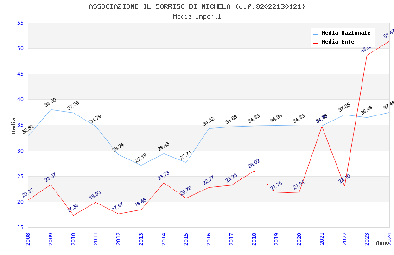The width and height of the screenshot is (394, 255).
Task: Select year 2020 on the x-axis
Action: coord(299,239)
